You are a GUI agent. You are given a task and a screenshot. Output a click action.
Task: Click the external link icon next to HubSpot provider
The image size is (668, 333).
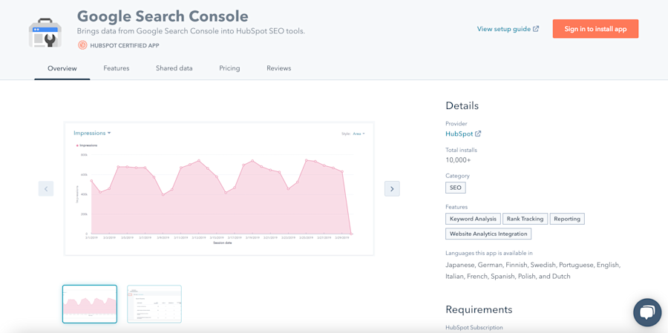(x=478, y=133)
